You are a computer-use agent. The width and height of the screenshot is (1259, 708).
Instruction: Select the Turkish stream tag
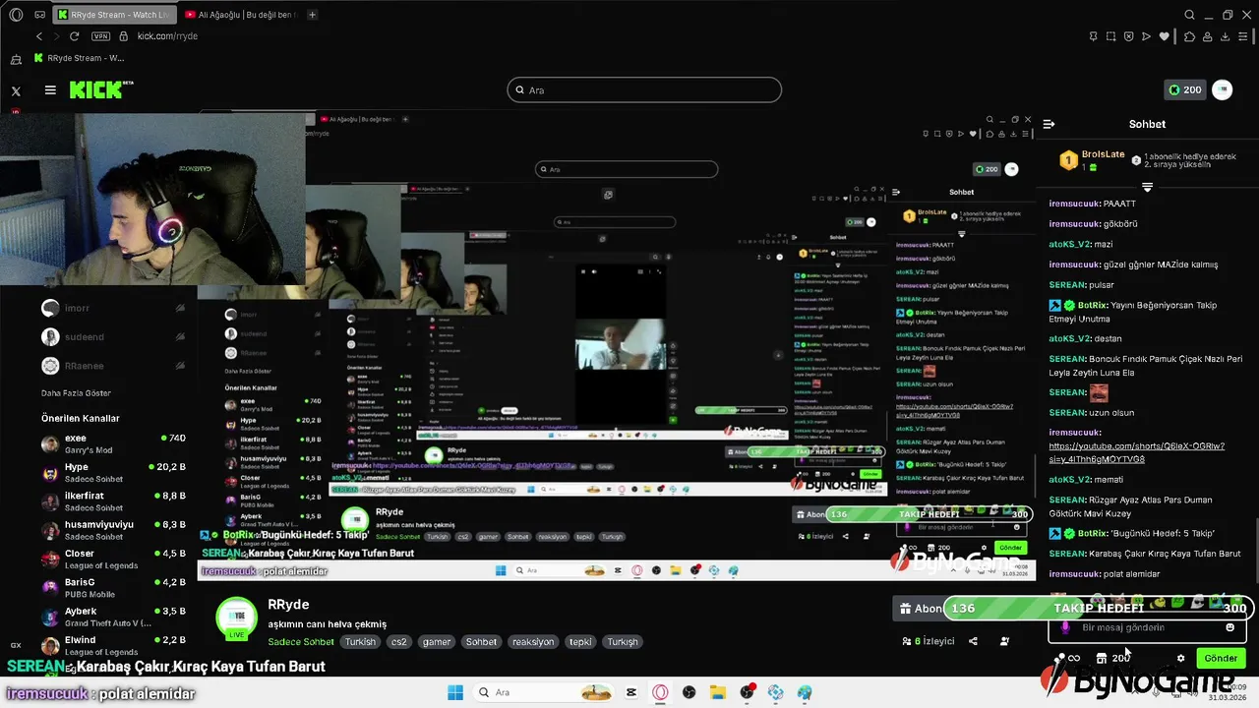click(360, 642)
